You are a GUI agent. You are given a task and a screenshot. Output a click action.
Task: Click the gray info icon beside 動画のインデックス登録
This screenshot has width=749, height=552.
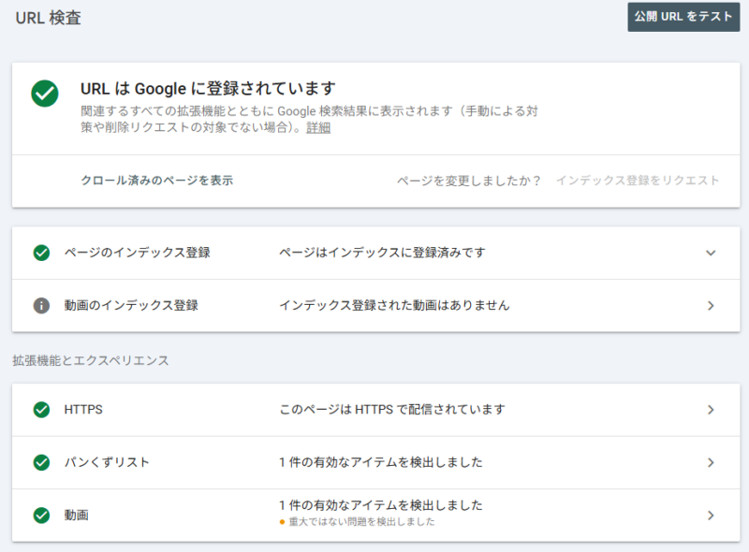pyautogui.click(x=41, y=305)
